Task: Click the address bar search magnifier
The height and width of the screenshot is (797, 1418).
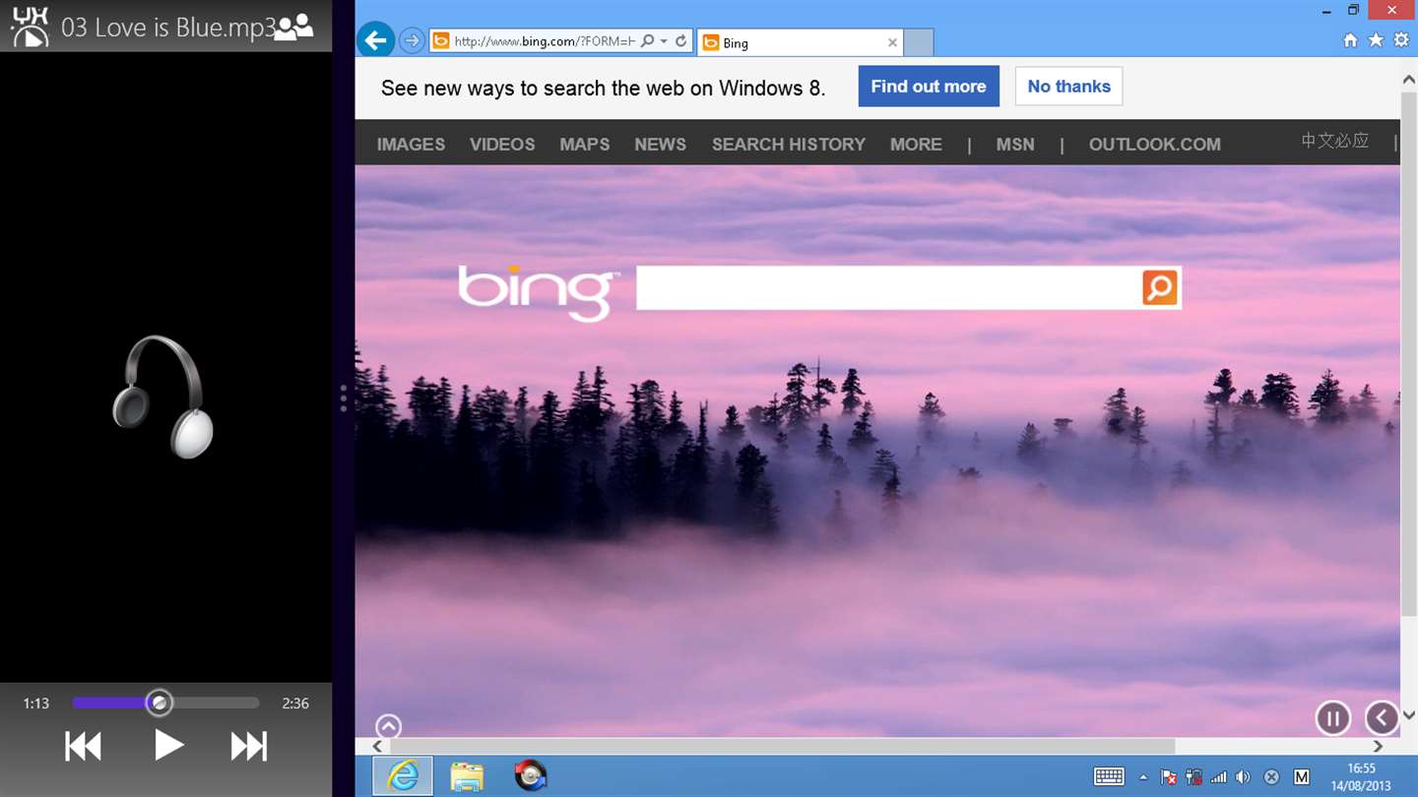Action: [647, 41]
